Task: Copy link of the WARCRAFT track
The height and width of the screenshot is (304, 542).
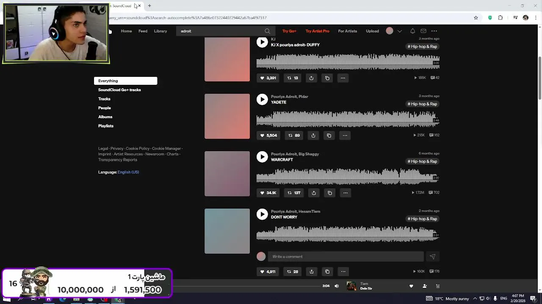Action: [x=330, y=193]
